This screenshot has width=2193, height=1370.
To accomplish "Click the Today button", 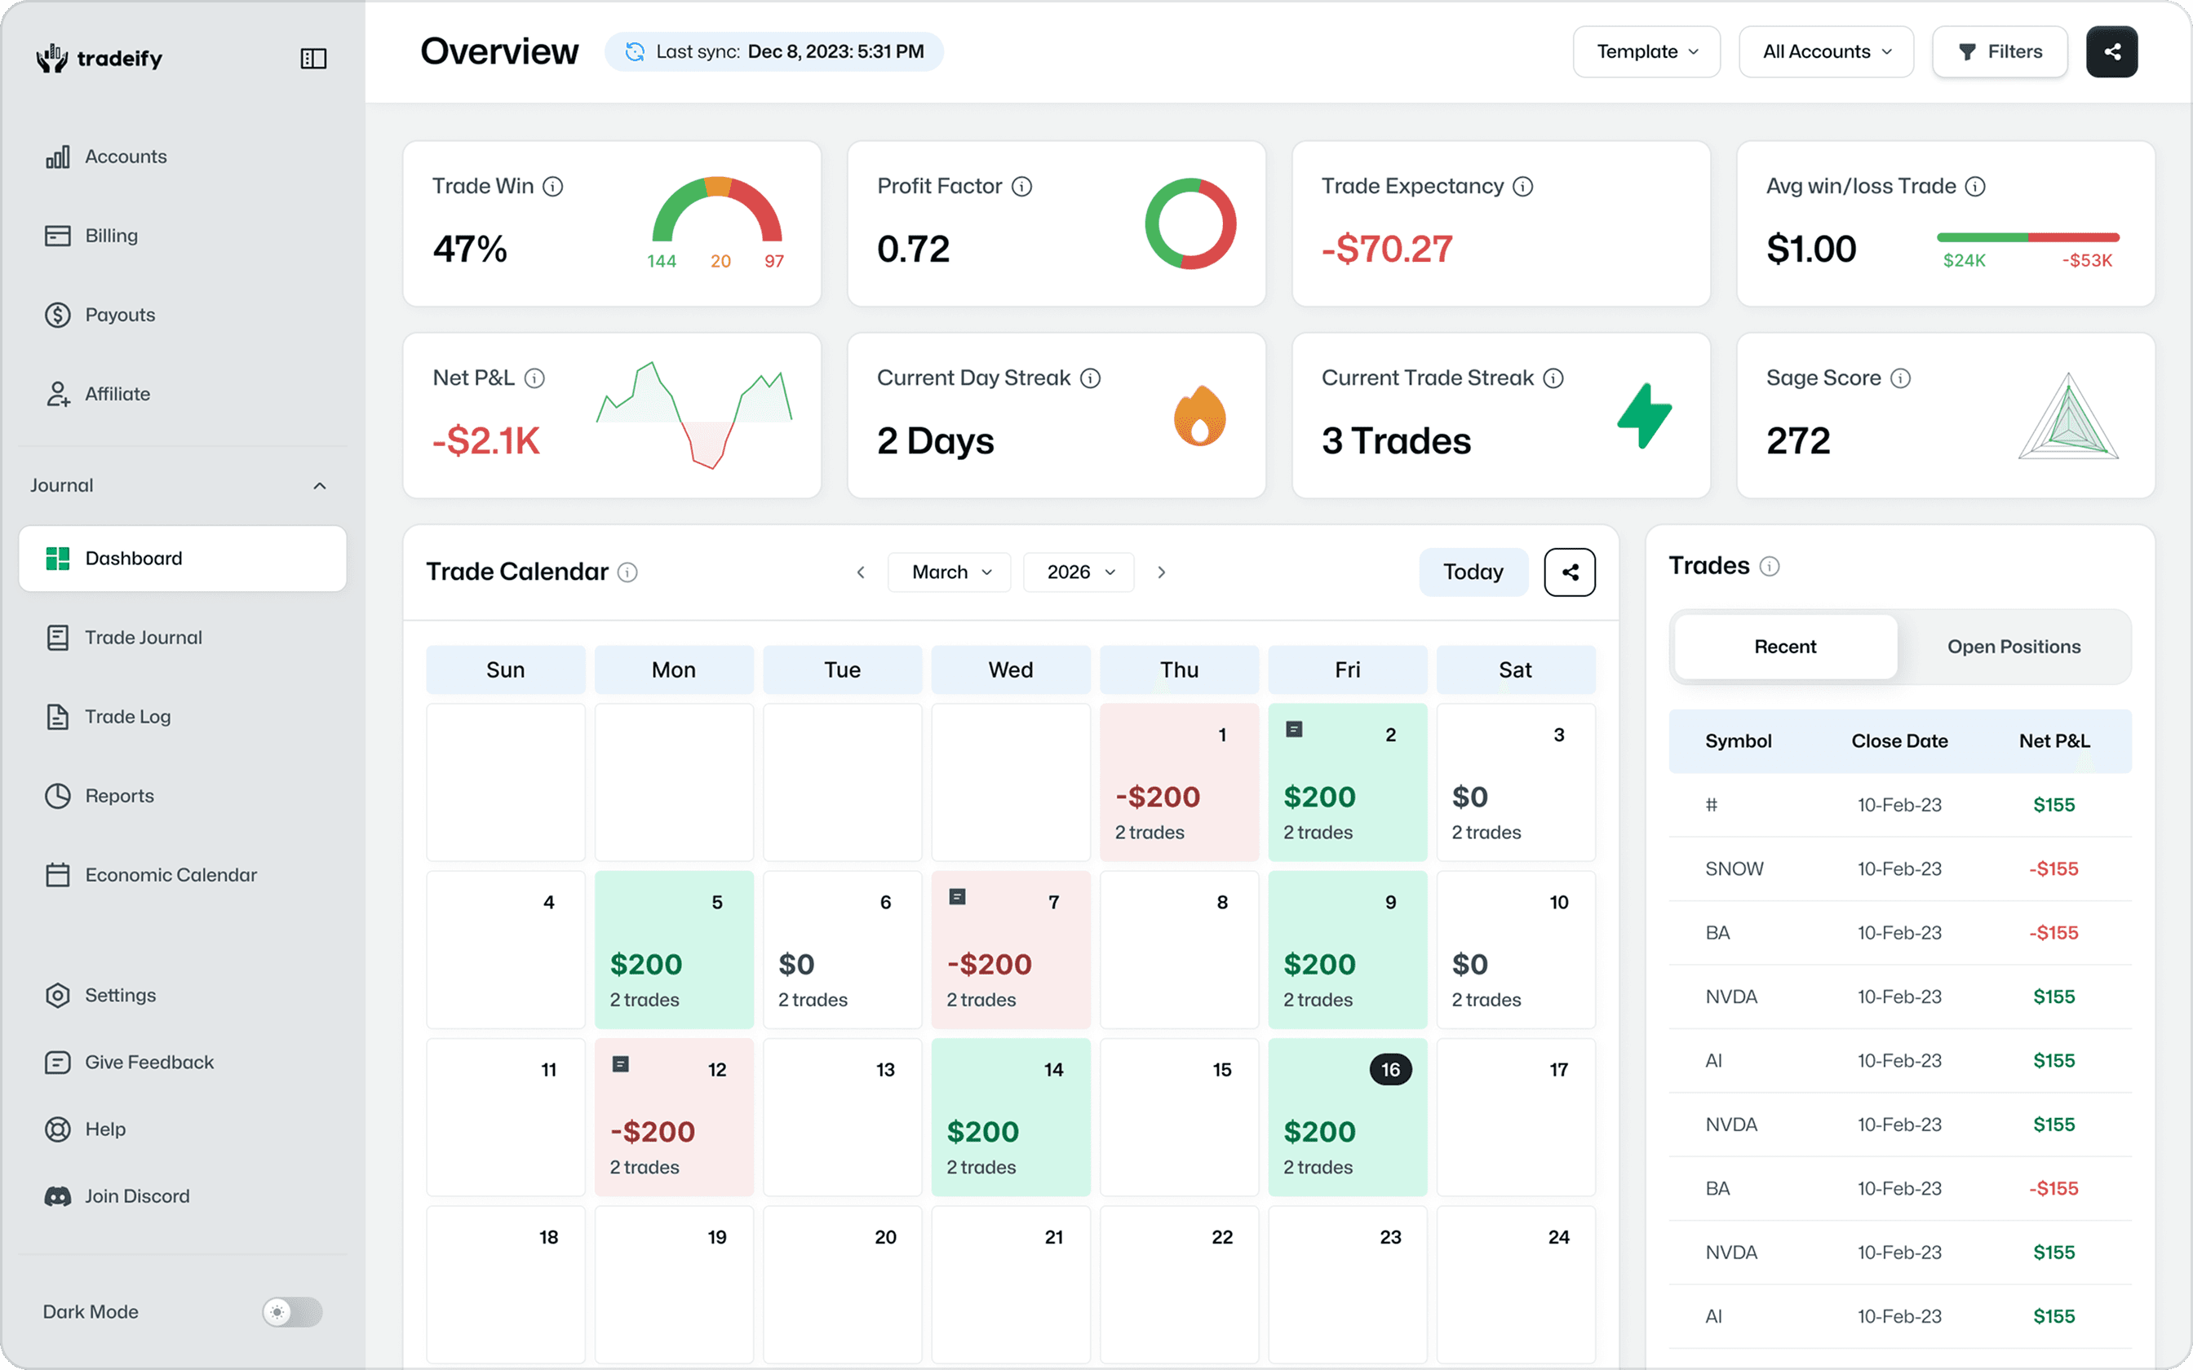I will (1473, 572).
